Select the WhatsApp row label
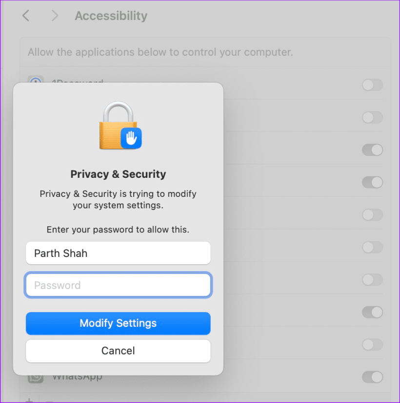400x403 pixels. tap(77, 378)
